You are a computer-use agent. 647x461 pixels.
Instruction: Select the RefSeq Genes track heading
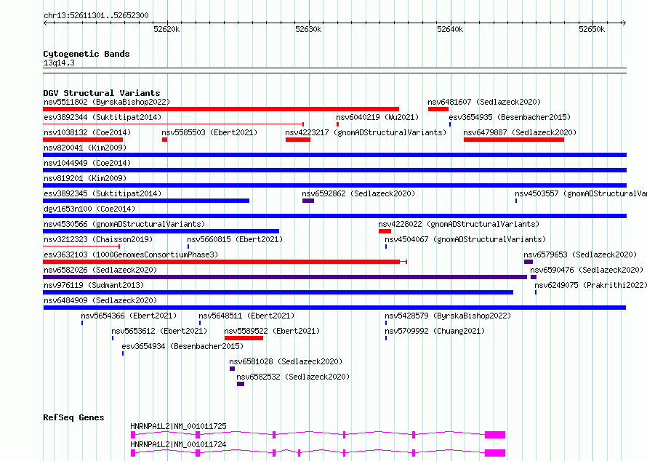click(73, 417)
